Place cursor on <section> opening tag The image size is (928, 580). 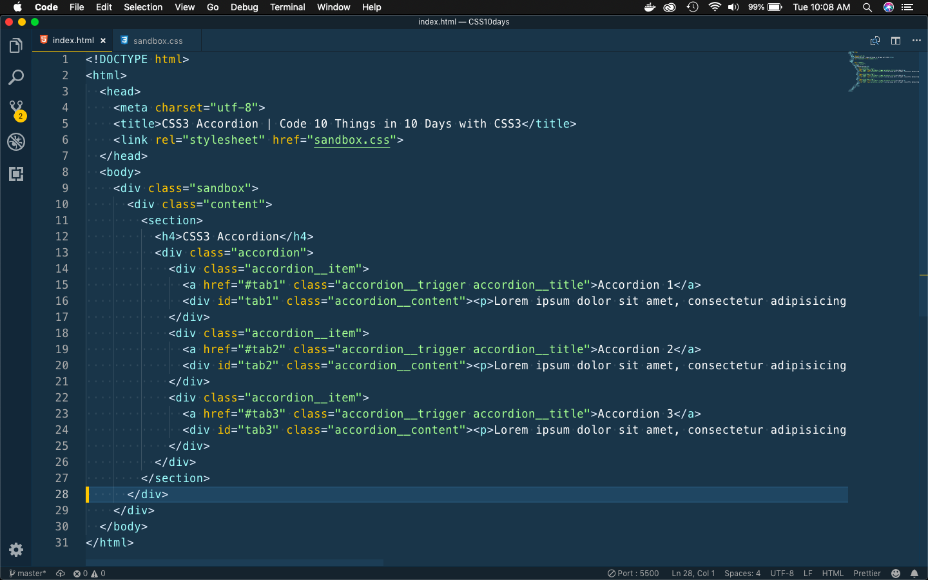(172, 220)
